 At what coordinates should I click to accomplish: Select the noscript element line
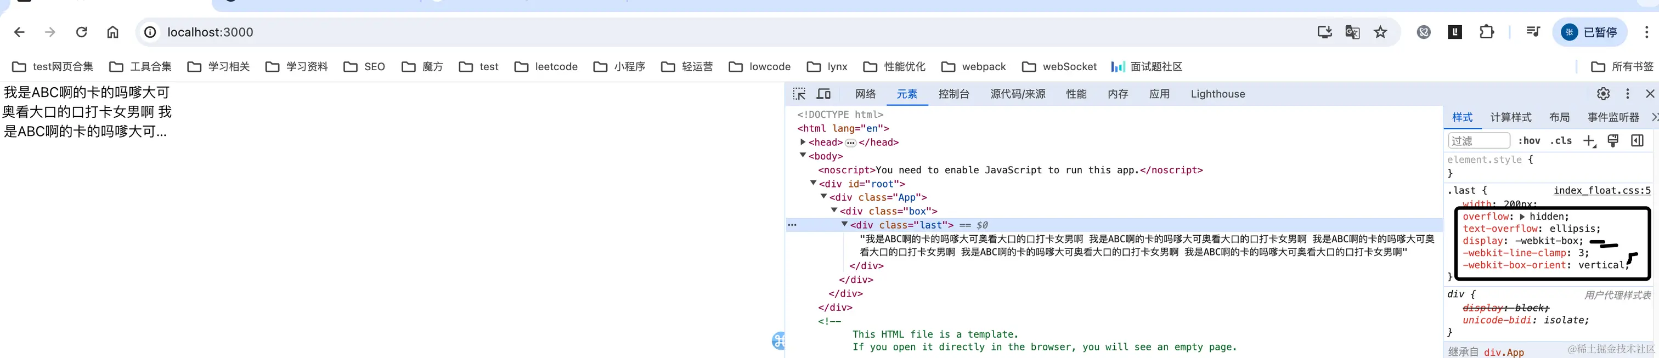(x=1011, y=170)
